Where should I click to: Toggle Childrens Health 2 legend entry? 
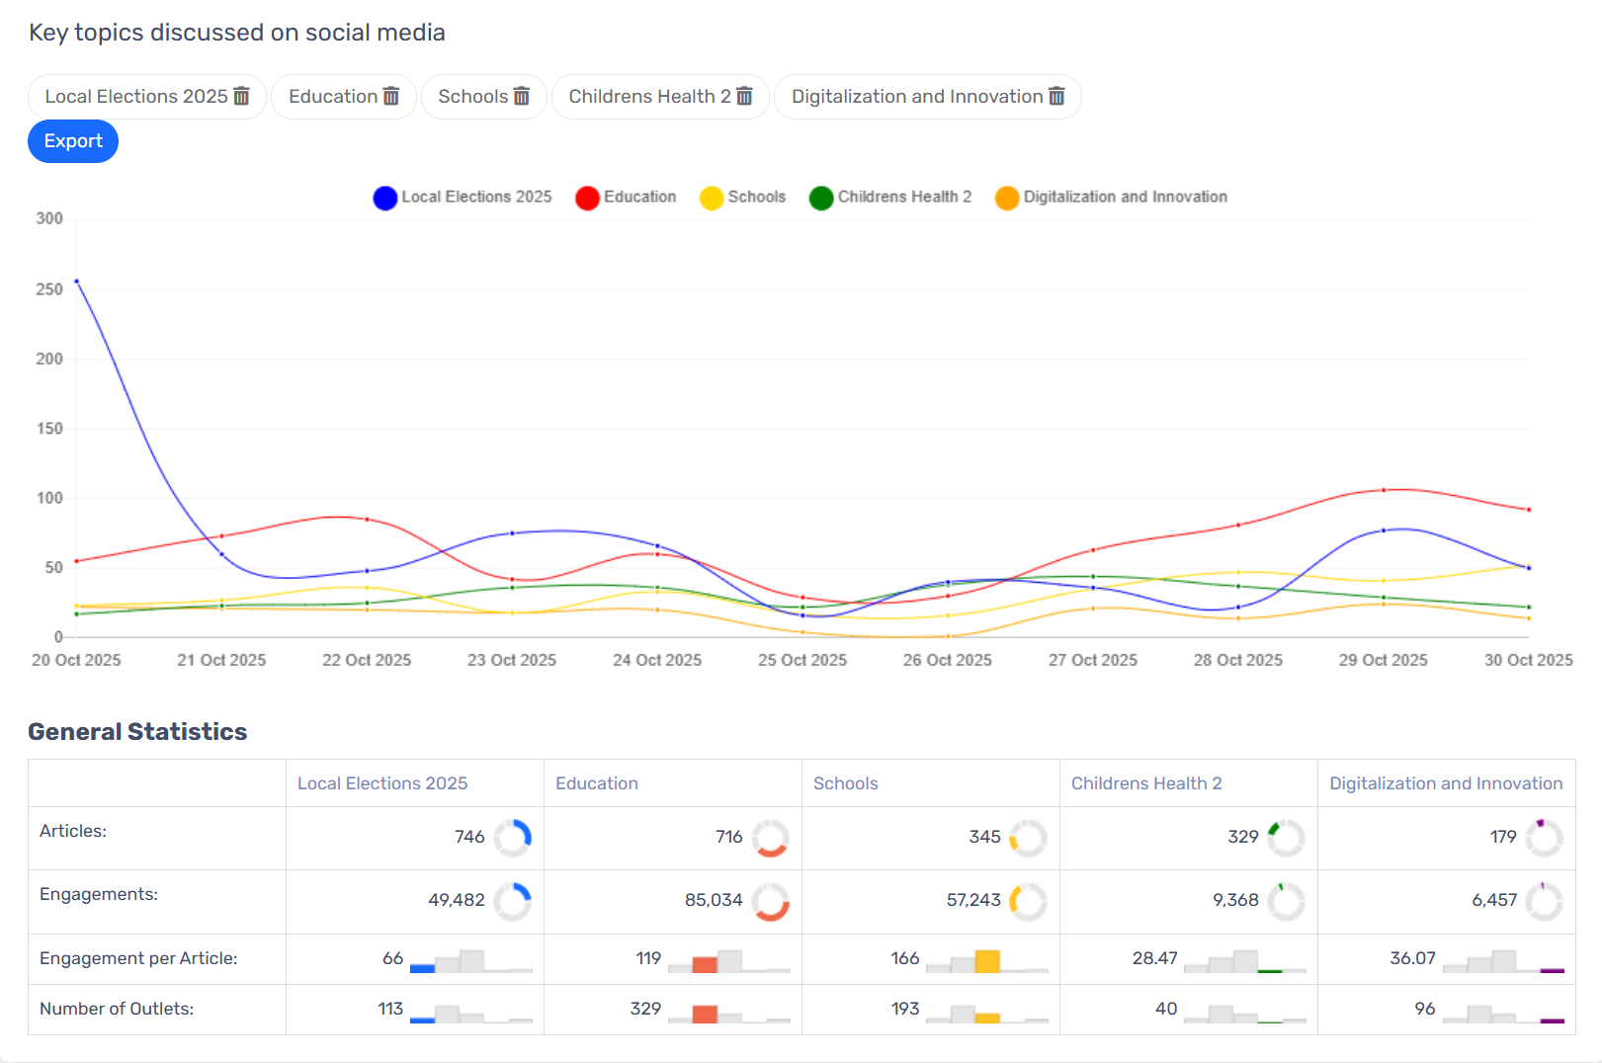pos(890,198)
